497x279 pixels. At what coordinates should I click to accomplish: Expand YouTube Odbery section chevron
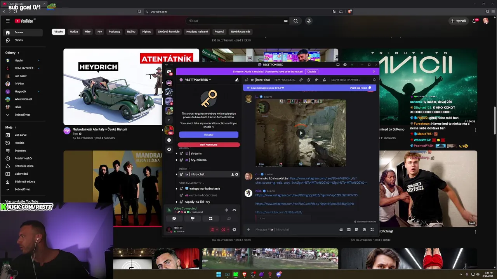[x=18, y=53]
